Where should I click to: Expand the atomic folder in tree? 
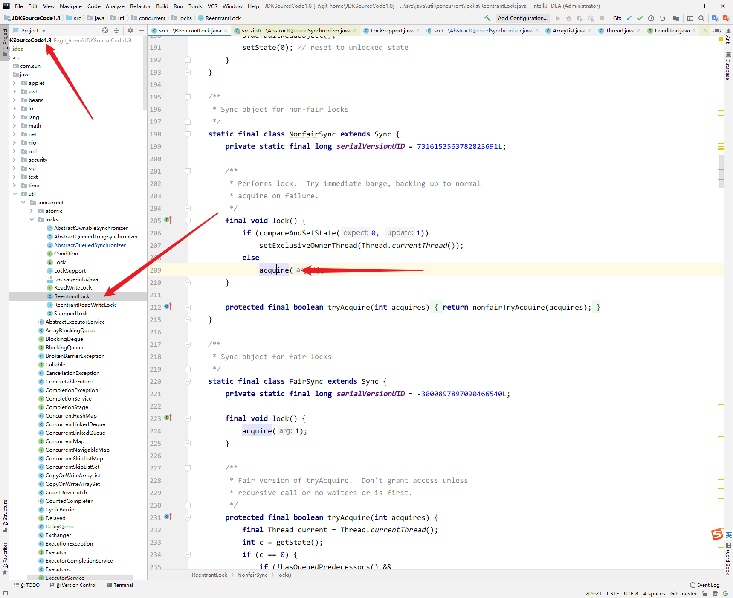click(x=32, y=211)
